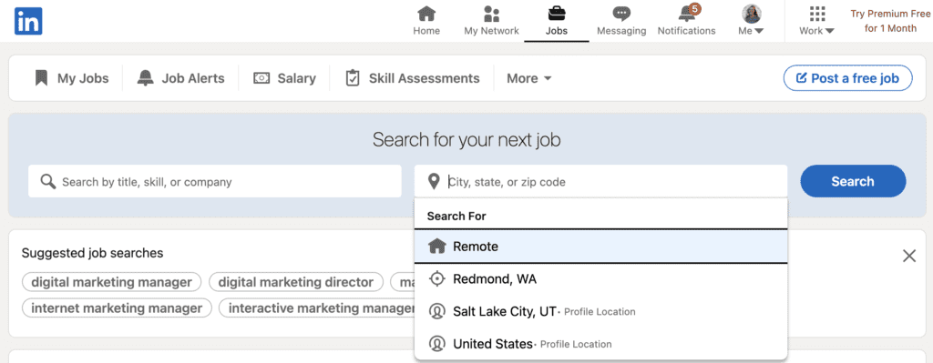Click the target icon beside Redmond, WA
Viewport: 933px width, 363px height.
click(437, 278)
